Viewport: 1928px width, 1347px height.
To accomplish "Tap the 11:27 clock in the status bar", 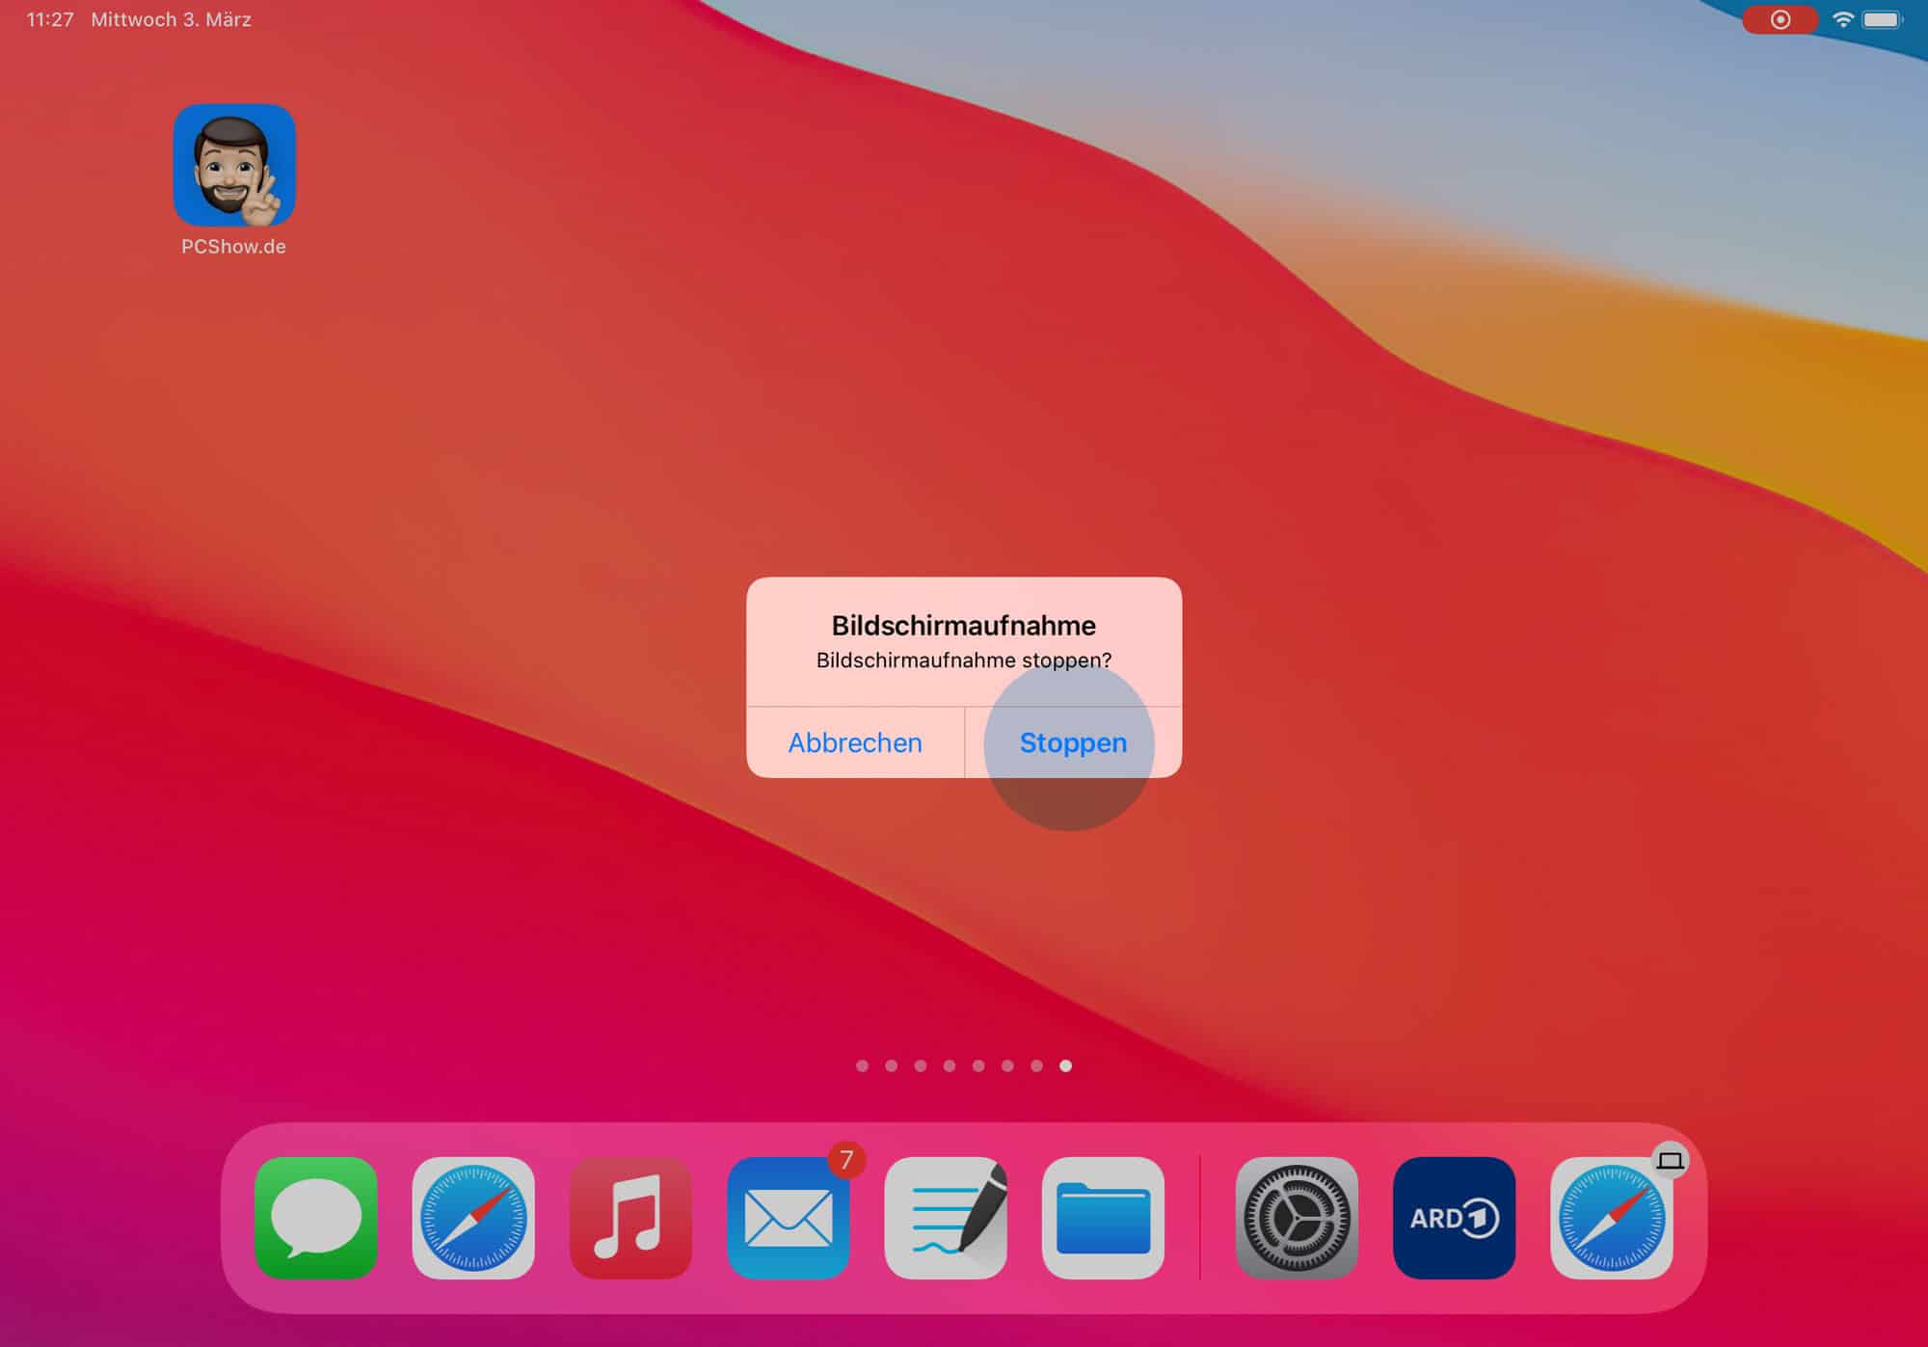I will 50,19.
